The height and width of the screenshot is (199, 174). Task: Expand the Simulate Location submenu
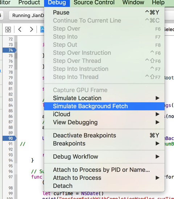pos(104,98)
